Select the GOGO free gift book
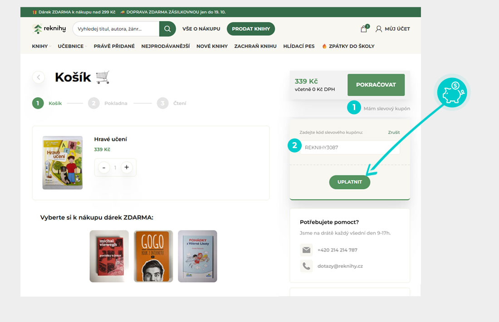Viewport: 499px width, 322px height. 153,256
